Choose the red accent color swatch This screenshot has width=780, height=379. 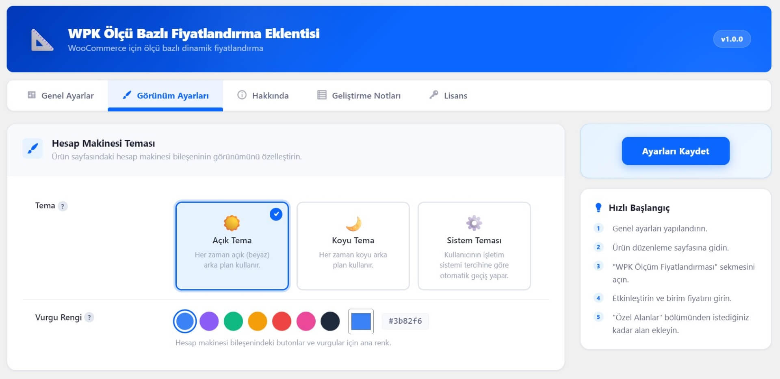click(282, 321)
